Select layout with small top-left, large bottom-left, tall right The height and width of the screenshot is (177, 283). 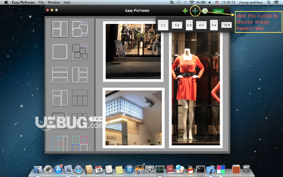60,98
